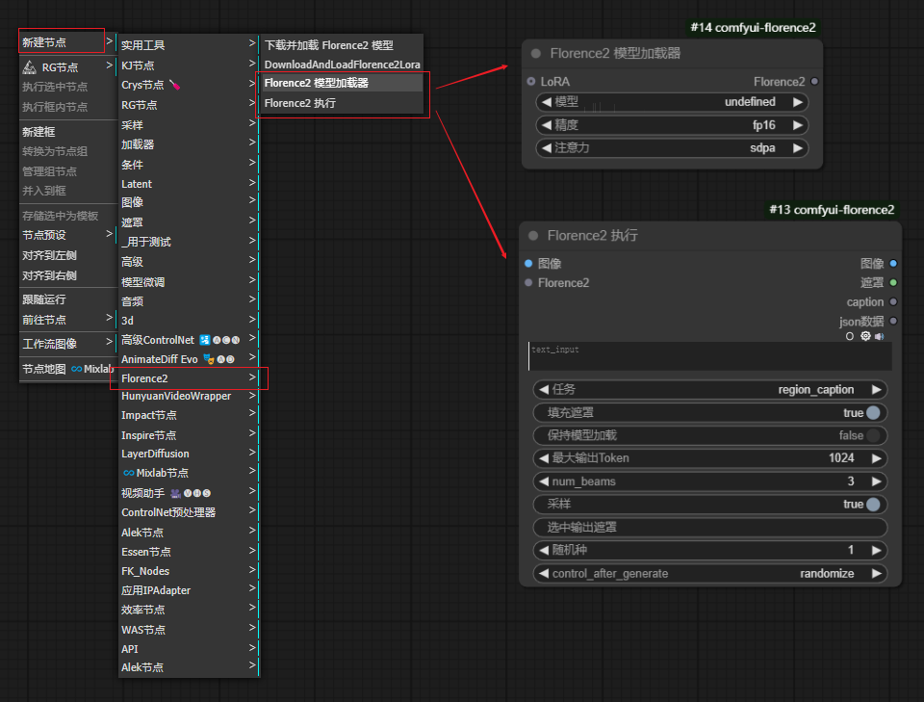Click the camera icon beside 视频助手
The height and width of the screenshot is (702, 924).
pyautogui.click(x=175, y=493)
